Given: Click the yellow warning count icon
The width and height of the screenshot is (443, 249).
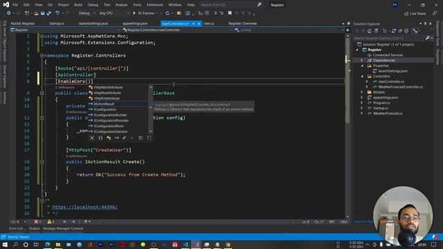Looking at the screenshot, I should (x=49, y=221).
